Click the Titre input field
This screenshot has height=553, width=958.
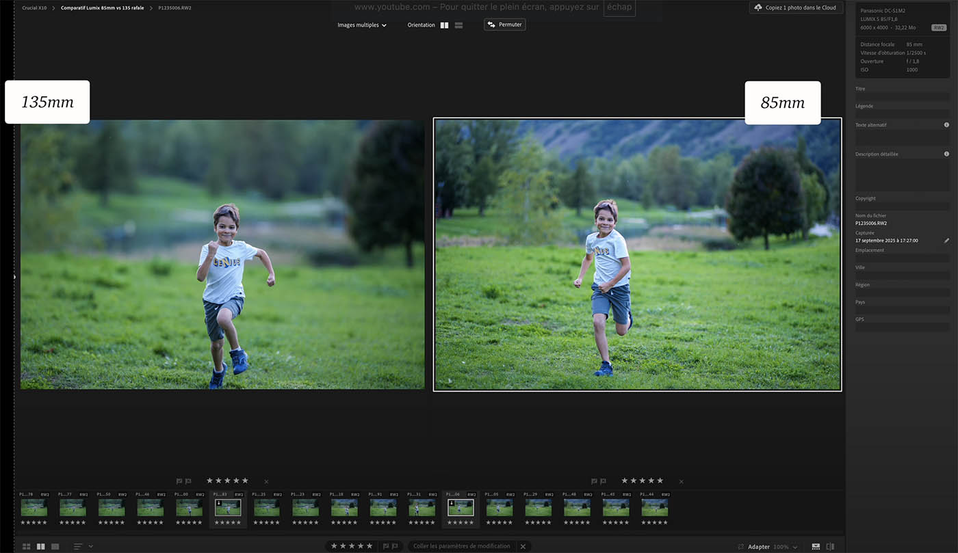pyautogui.click(x=901, y=97)
